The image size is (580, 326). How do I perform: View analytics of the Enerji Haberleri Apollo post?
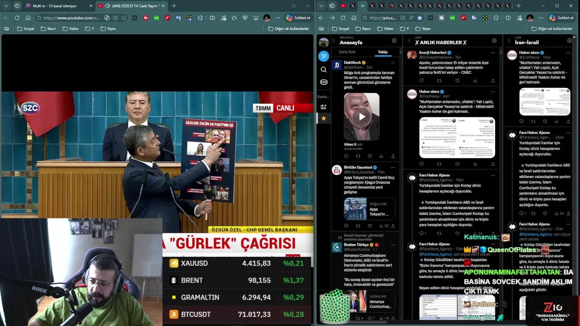(x=475, y=81)
